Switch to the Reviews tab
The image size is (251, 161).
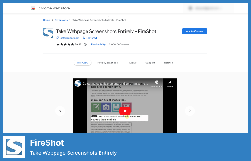pos(132,63)
